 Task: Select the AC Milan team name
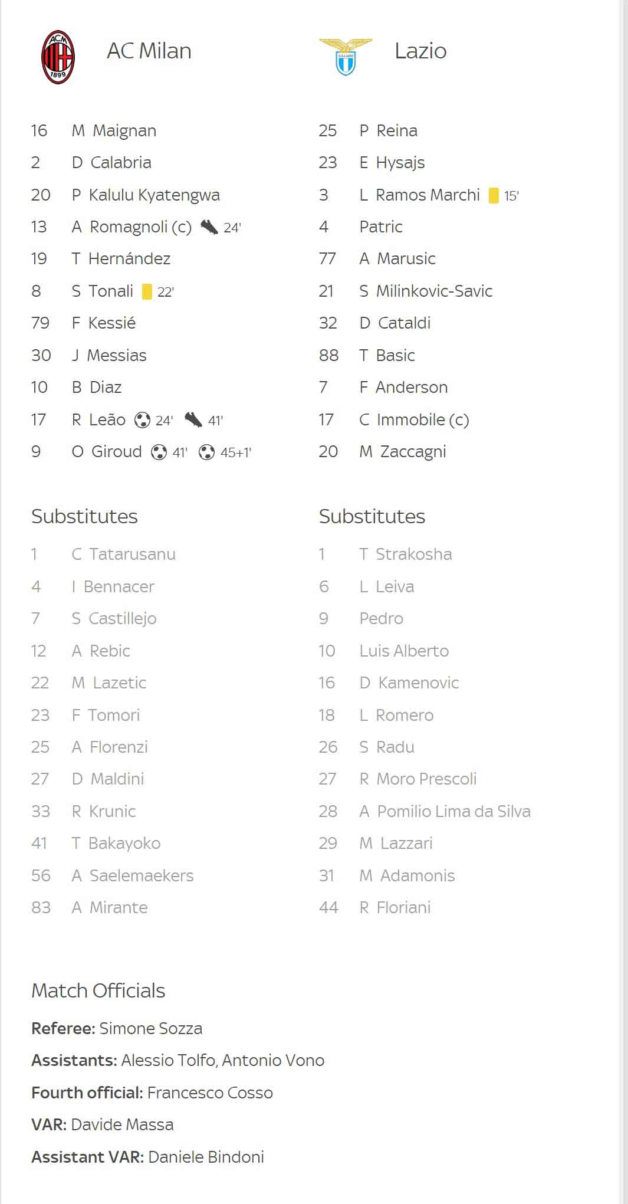click(x=149, y=51)
